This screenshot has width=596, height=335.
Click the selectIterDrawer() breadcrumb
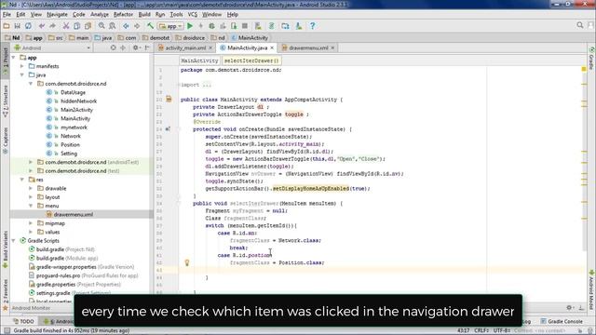coord(251,60)
